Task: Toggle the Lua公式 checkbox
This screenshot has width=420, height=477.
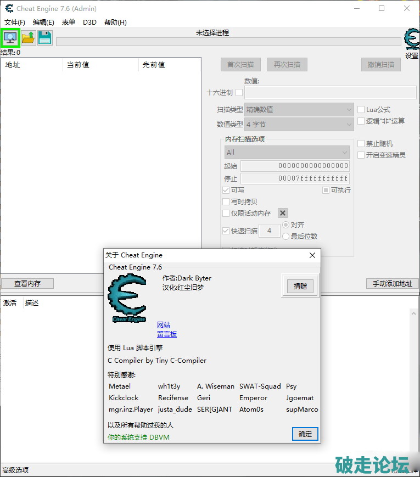Action: click(x=361, y=110)
